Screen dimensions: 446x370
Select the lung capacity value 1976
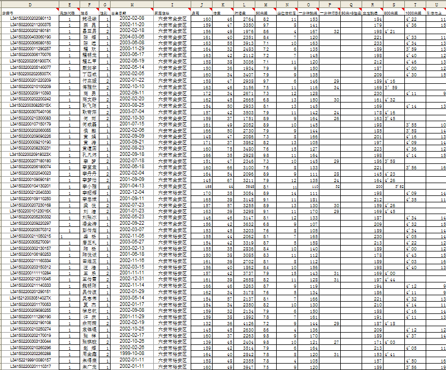coord(244,31)
